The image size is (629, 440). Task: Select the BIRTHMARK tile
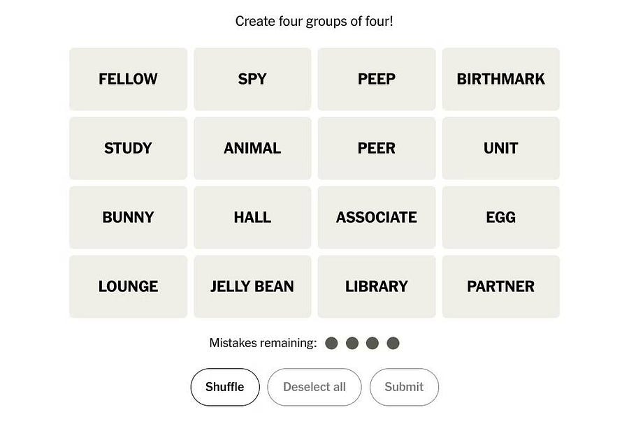pyautogui.click(x=501, y=79)
